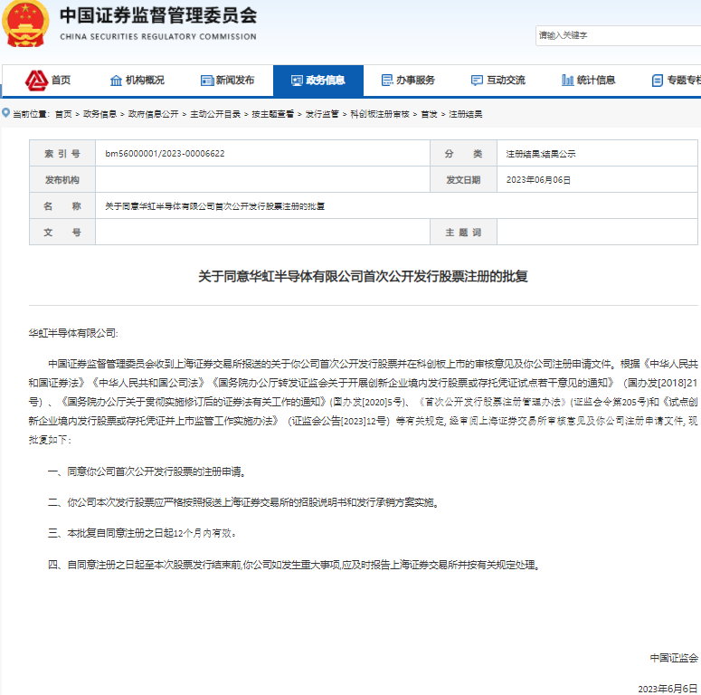This screenshot has width=701, height=695.
Task: Click the bold article title heading
Action: point(363,276)
